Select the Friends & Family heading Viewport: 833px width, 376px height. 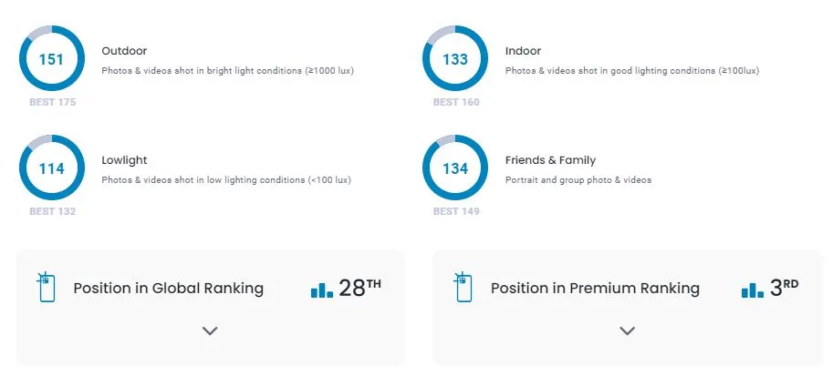tap(550, 160)
